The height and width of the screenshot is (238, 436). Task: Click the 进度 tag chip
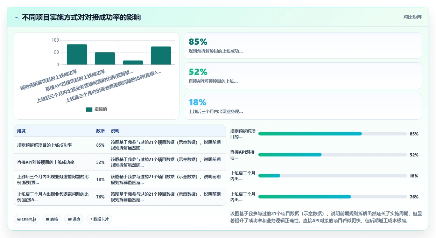click(x=74, y=219)
